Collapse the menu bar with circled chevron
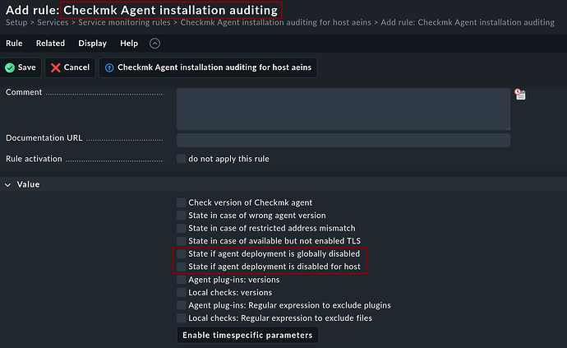Image resolution: width=567 pixels, height=348 pixels. (155, 44)
